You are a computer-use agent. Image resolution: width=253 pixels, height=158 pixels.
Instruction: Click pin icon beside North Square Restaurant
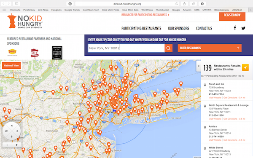[205, 106]
